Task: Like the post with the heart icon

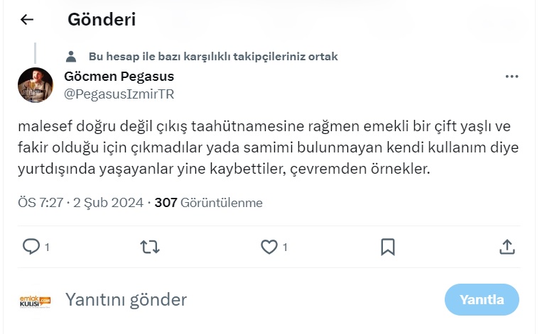Action: (269, 246)
